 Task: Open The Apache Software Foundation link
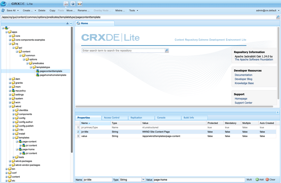coord(254,60)
